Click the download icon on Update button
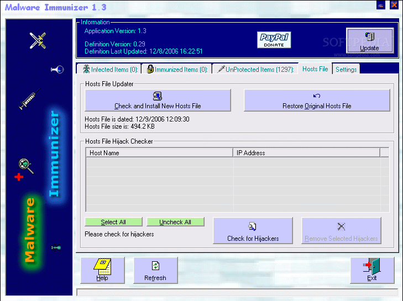403x301 pixels. click(x=370, y=36)
